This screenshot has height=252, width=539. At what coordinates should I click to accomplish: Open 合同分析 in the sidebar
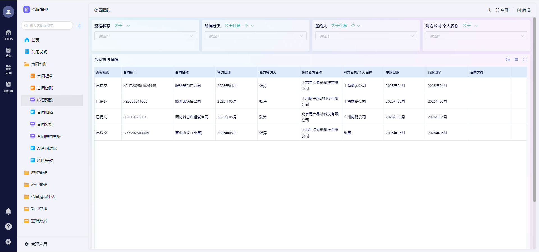coord(45,124)
